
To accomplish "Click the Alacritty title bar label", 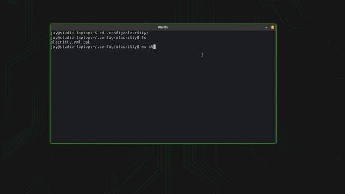I will [x=163, y=27].
